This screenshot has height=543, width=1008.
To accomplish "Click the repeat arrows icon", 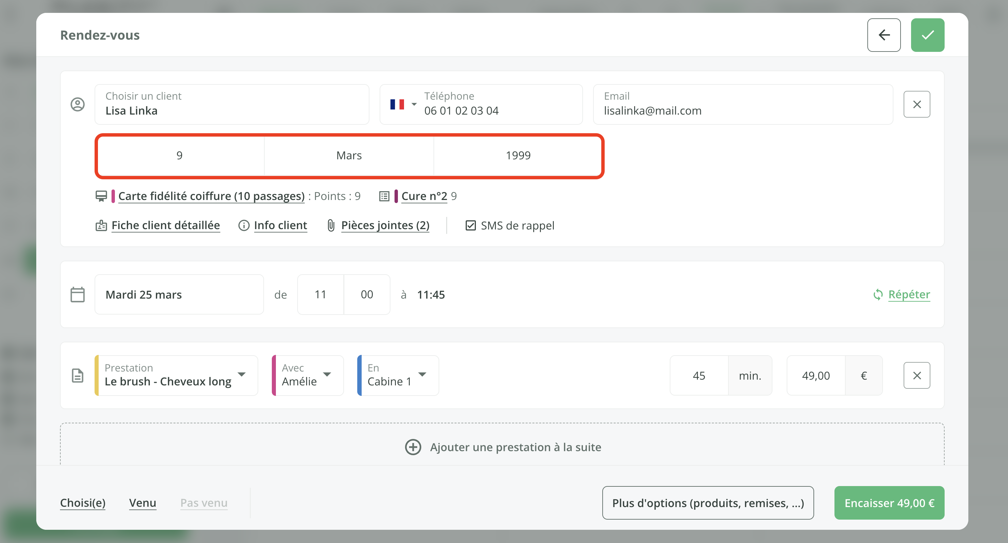I will [x=878, y=295].
